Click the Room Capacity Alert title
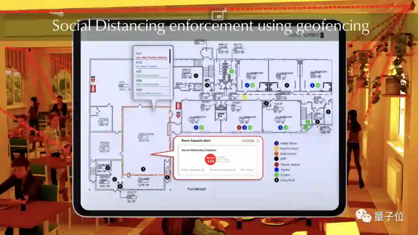This screenshot has height=235, width=418. tap(196, 141)
